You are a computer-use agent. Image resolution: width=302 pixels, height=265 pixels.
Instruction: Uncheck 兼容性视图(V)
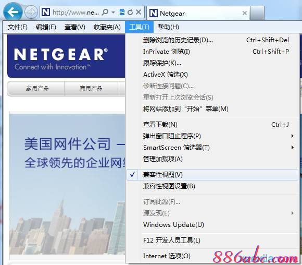pyautogui.click(x=212, y=175)
